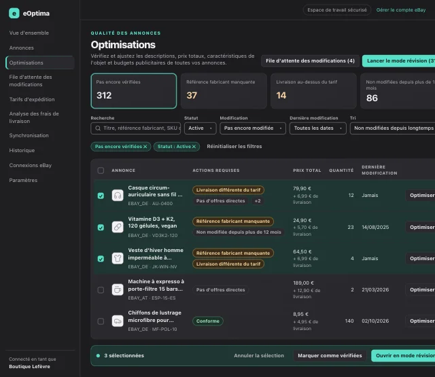Click 'Non modifiée depuis plus de 12 mois' badge

click(x=239, y=232)
